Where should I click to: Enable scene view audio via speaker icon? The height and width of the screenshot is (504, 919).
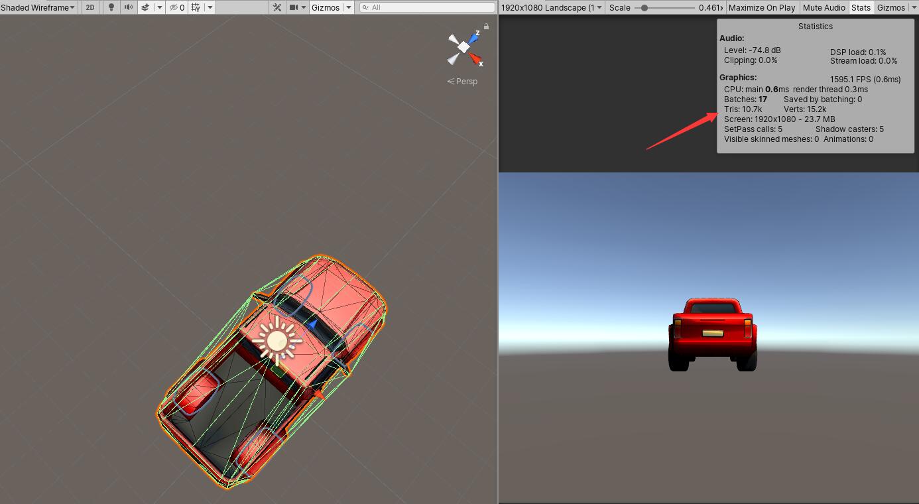(x=128, y=7)
